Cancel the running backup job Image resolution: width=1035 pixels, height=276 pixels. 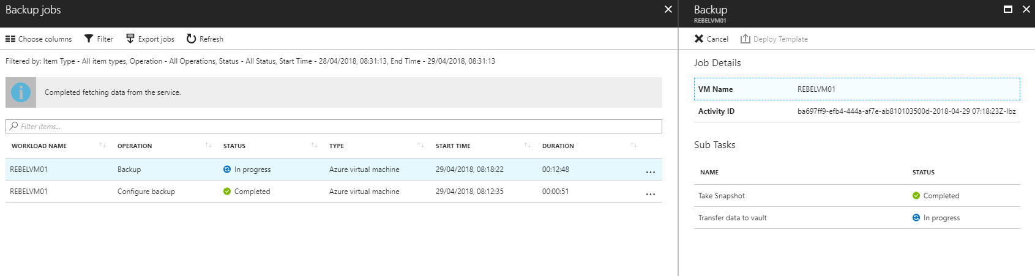711,39
